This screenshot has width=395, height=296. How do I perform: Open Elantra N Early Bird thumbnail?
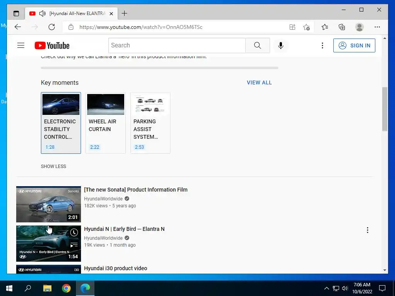[x=49, y=244]
